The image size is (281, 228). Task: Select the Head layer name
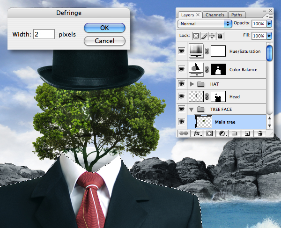point(235,97)
